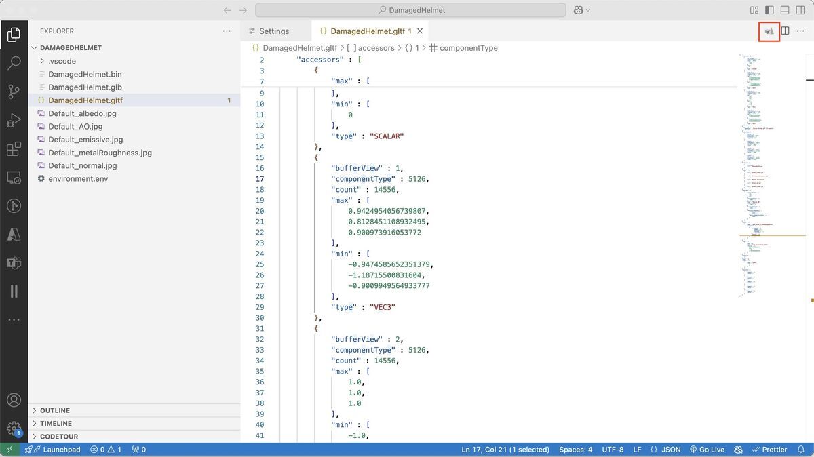Go back in navigation history
Image resolution: width=814 pixels, height=457 pixels.
[227, 10]
